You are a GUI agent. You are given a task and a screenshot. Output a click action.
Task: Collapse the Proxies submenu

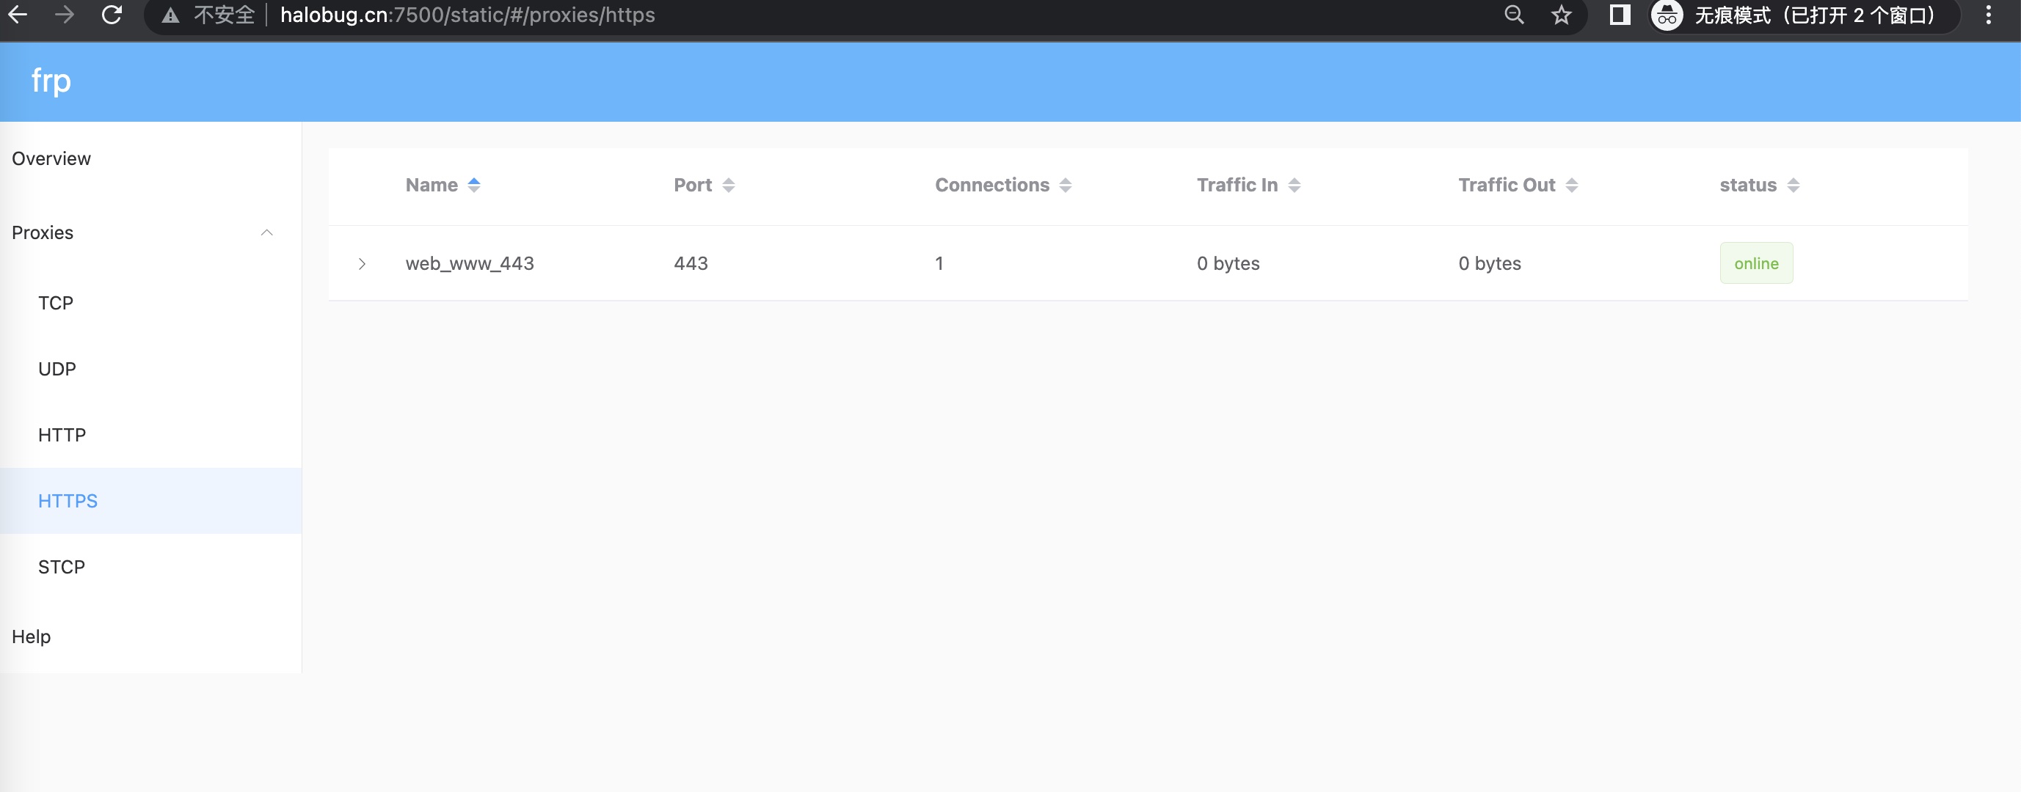coord(150,233)
